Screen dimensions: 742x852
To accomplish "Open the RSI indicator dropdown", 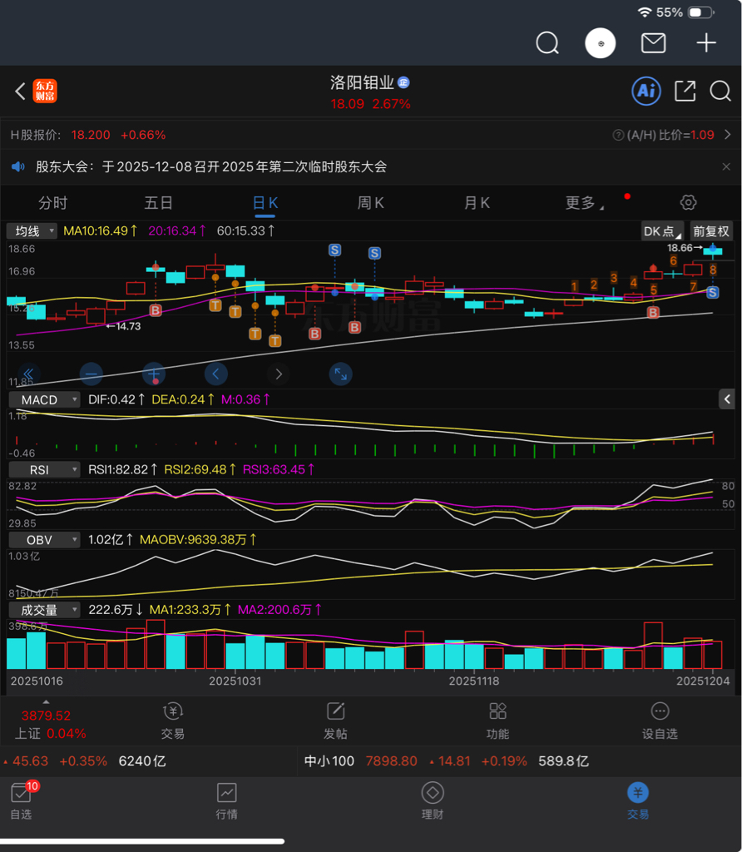I will click(45, 470).
